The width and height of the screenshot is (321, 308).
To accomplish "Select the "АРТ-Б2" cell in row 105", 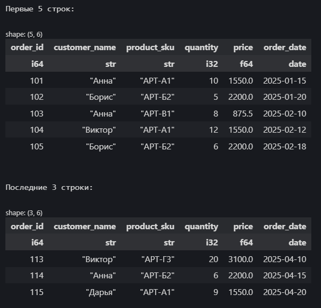I will tap(157, 146).
